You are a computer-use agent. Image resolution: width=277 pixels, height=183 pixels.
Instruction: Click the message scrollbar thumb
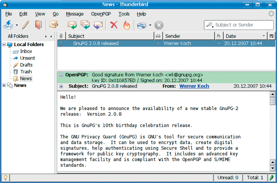point(272,101)
